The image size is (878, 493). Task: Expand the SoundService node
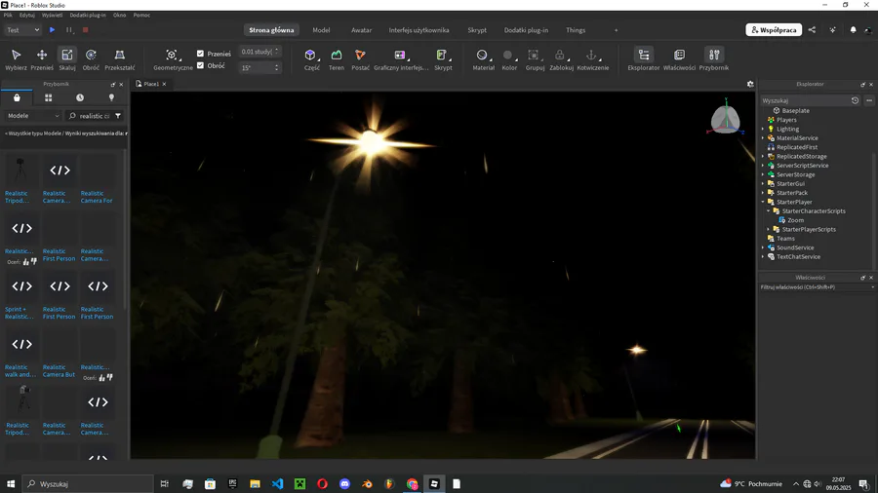(763, 247)
